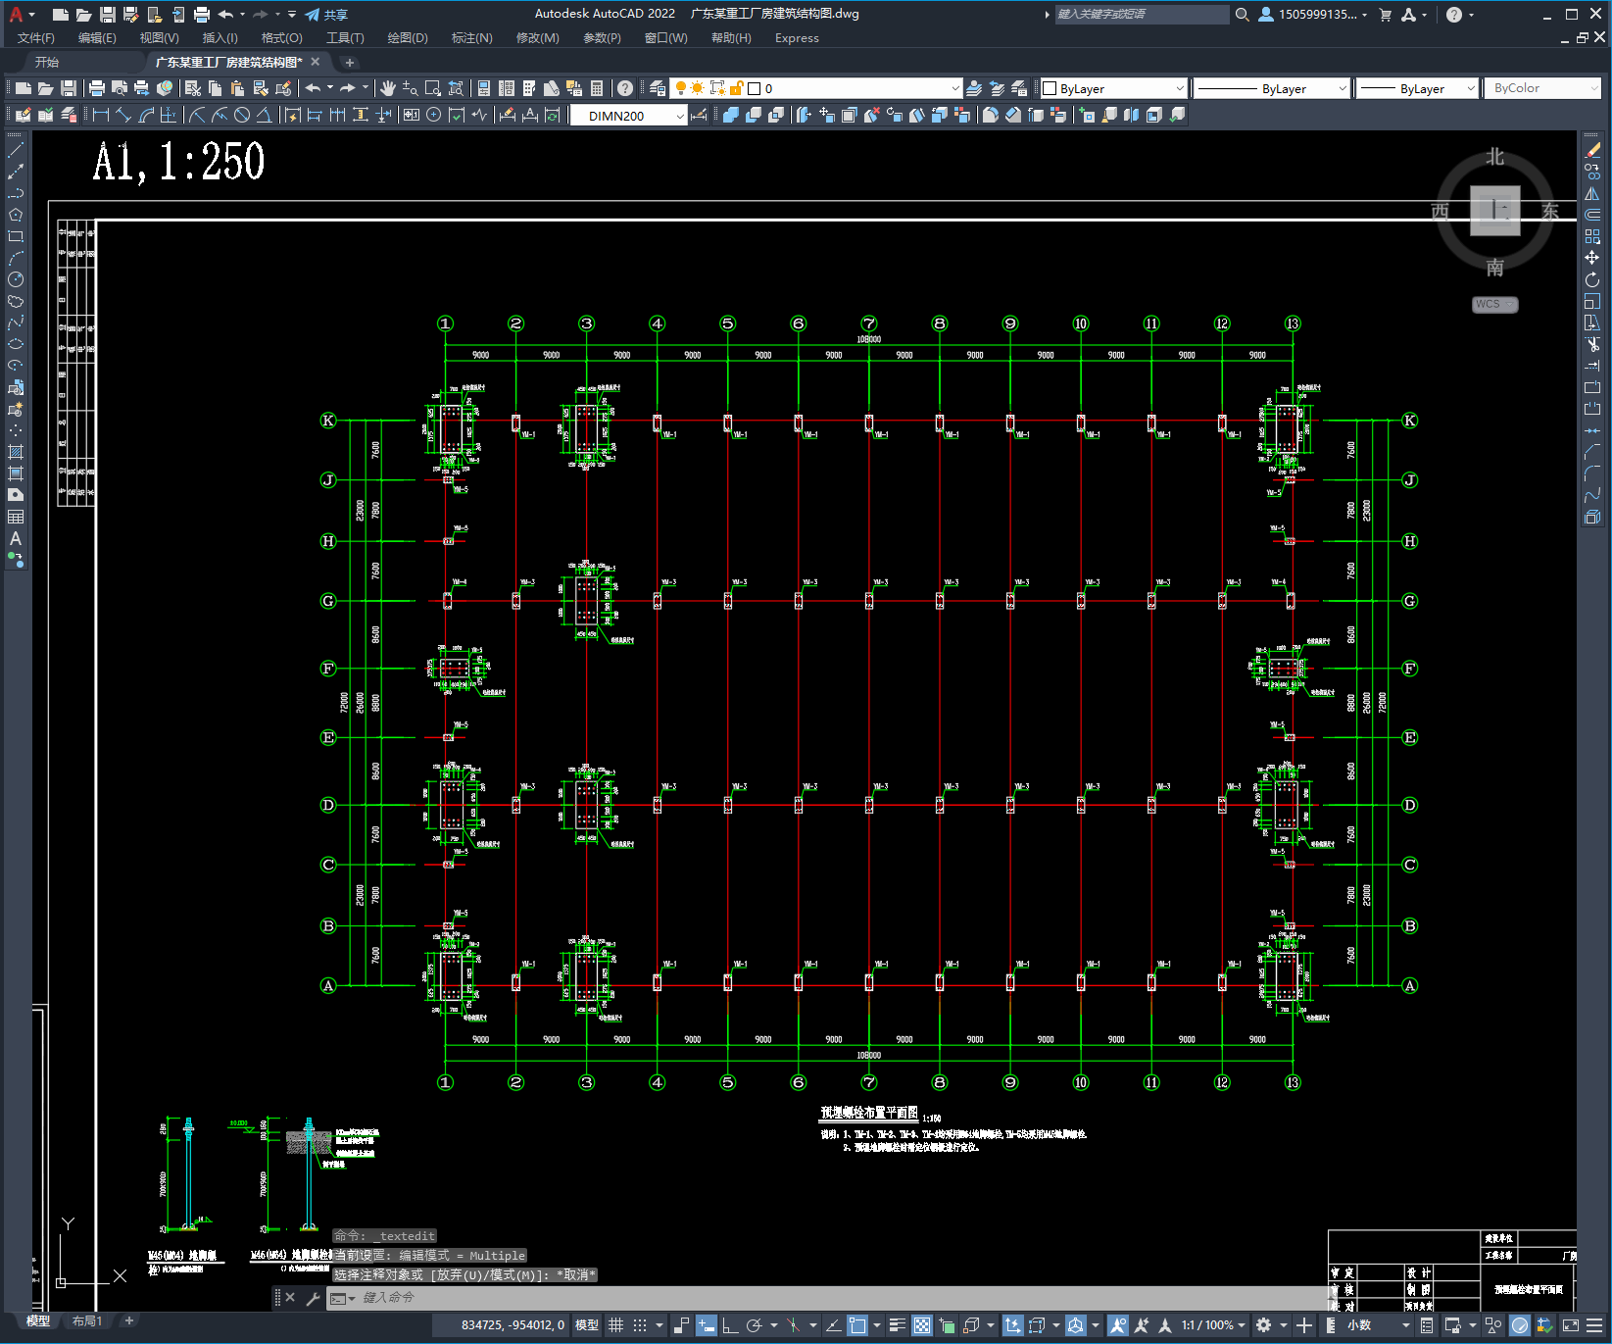Open the signed-in account 1505999135 menu
1612x1344 pixels.
point(1312,14)
